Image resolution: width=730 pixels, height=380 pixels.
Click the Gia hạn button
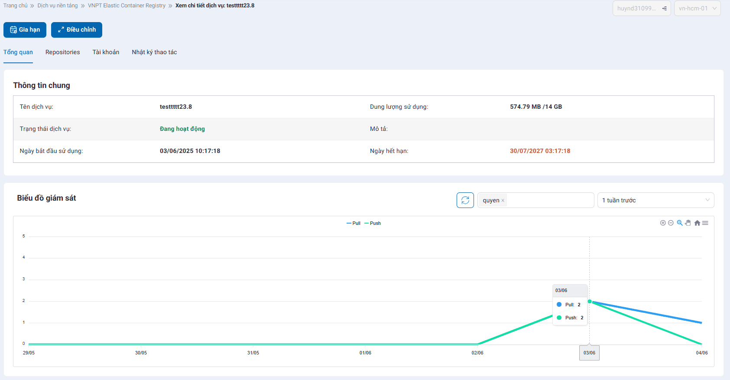25,30
